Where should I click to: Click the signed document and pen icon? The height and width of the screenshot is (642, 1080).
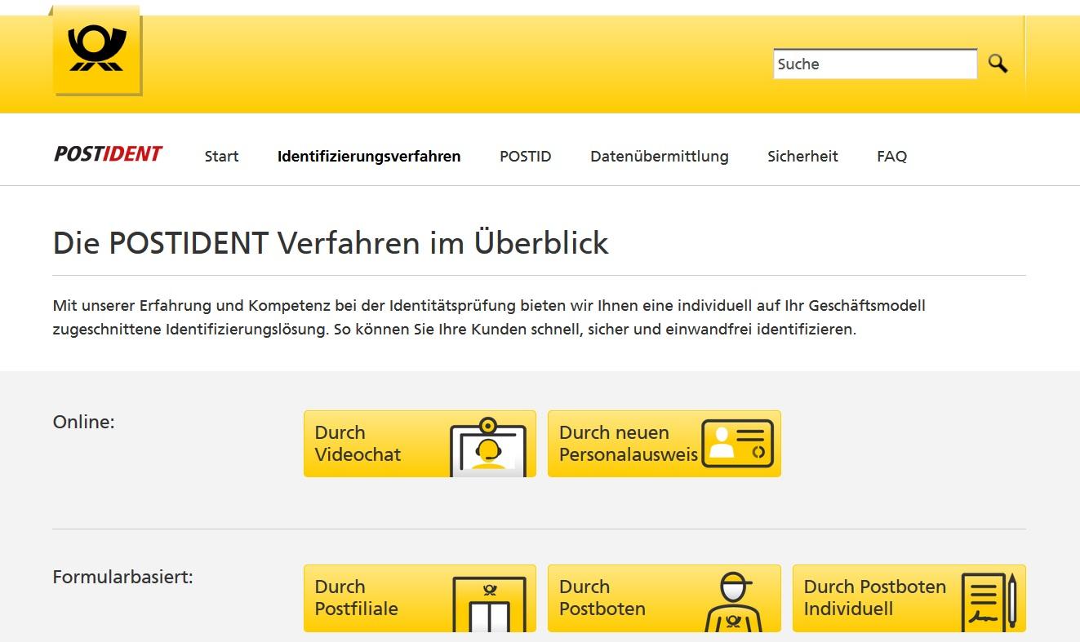point(989,600)
